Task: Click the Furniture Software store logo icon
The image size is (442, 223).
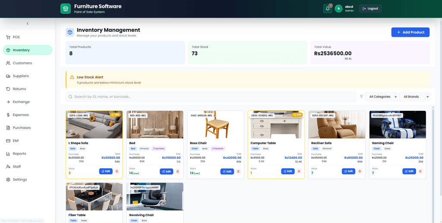Action: pyautogui.click(x=66, y=9)
